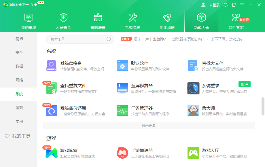Switch to the 木马查杀 tab
The image size is (265, 167).
63,22
